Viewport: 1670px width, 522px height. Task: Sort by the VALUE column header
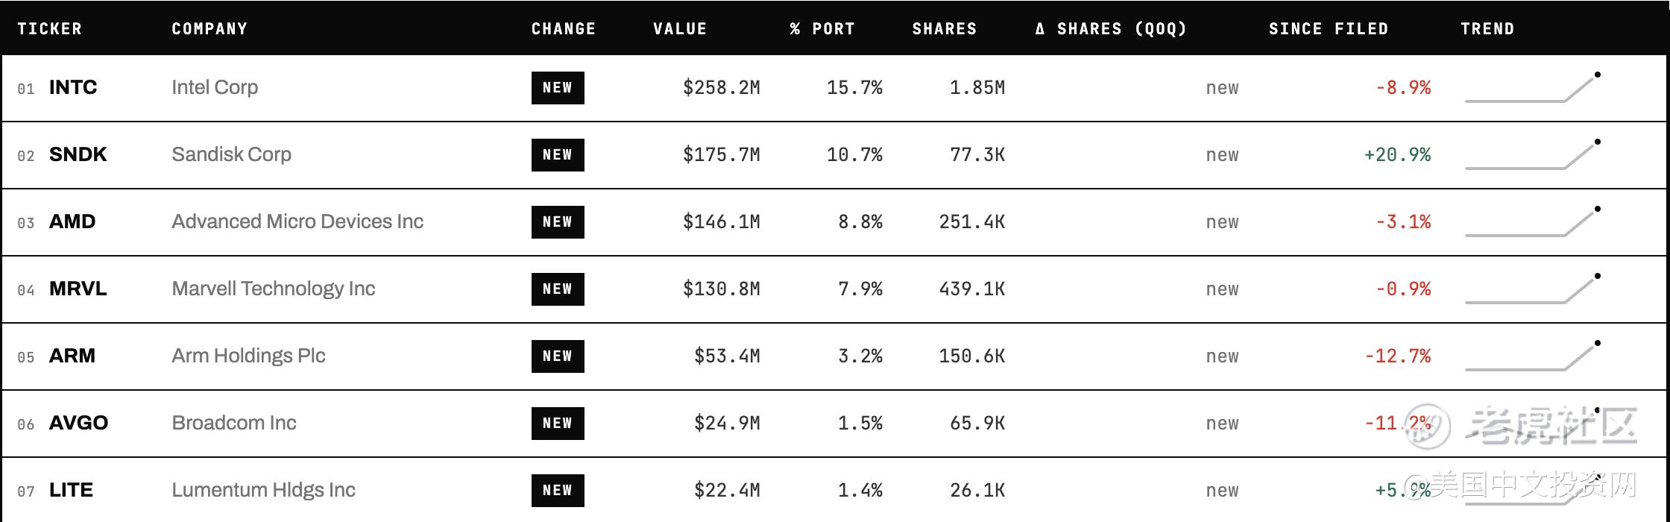pyautogui.click(x=680, y=29)
